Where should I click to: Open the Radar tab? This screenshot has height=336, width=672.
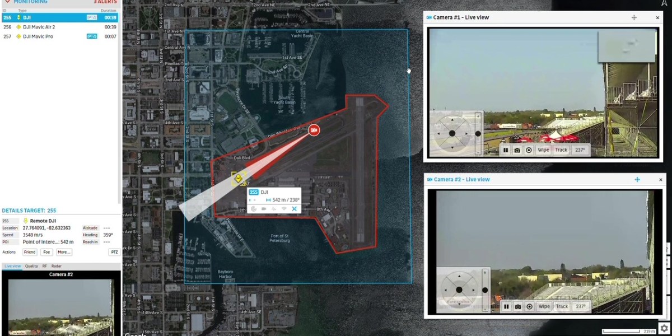[x=57, y=266]
